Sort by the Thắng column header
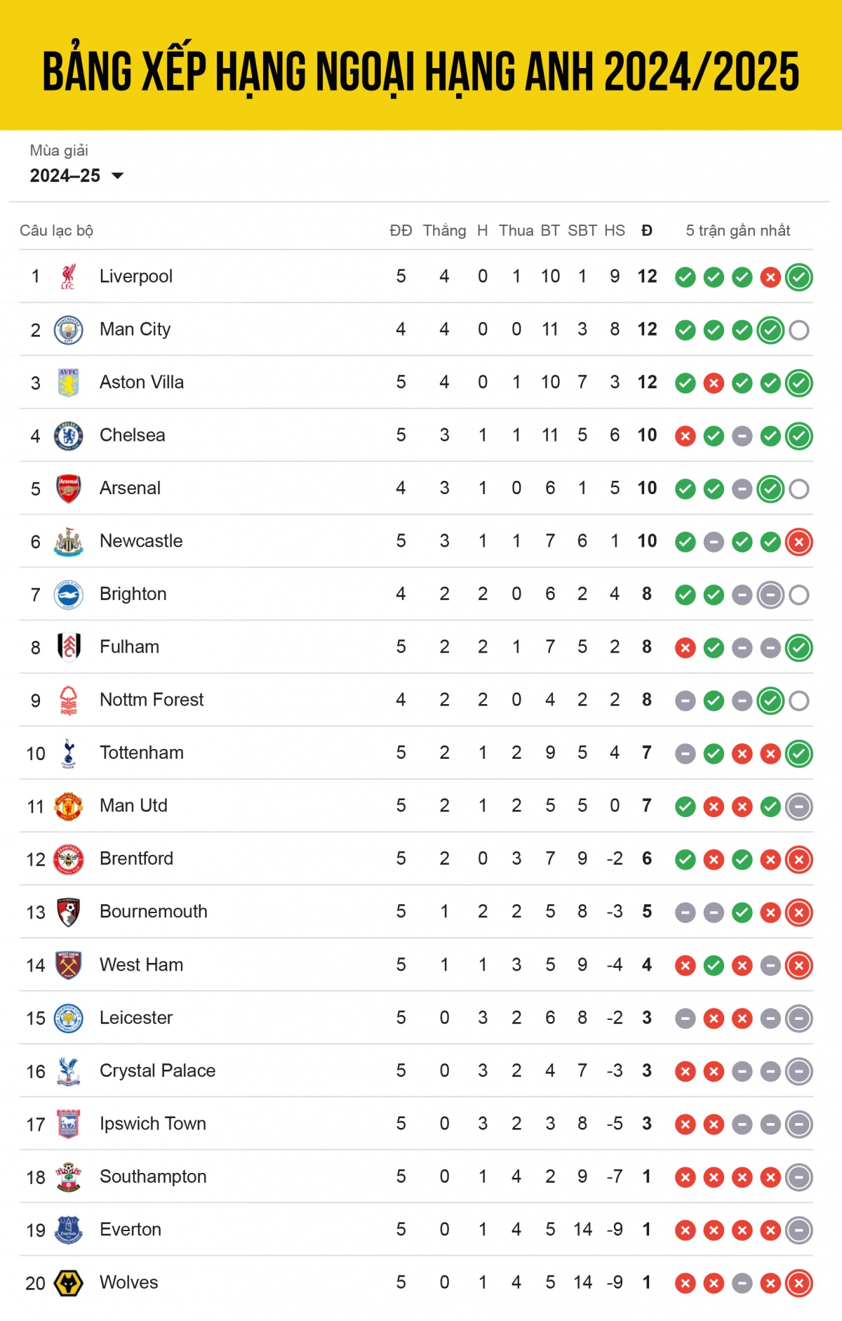Image resolution: width=842 pixels, height=1321 pixels. [x=444, y=230]
